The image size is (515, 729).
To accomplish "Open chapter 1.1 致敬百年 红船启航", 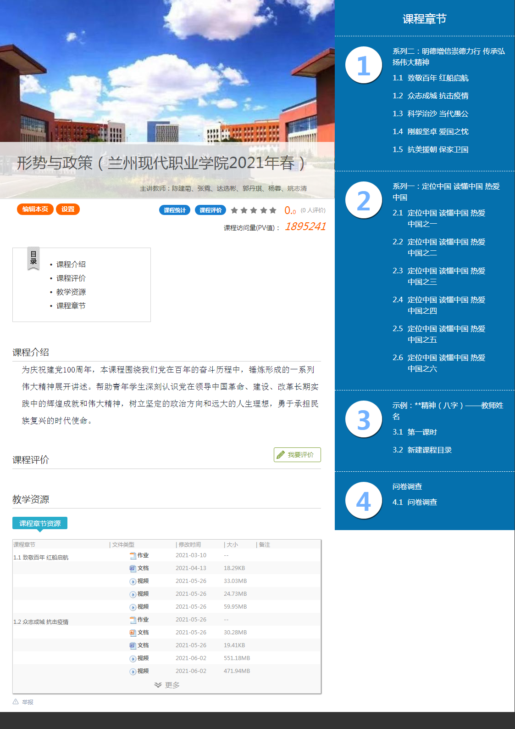I will click(x=431, y=78).
